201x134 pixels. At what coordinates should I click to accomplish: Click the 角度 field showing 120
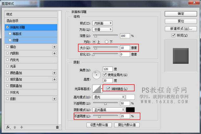point(108,69)
